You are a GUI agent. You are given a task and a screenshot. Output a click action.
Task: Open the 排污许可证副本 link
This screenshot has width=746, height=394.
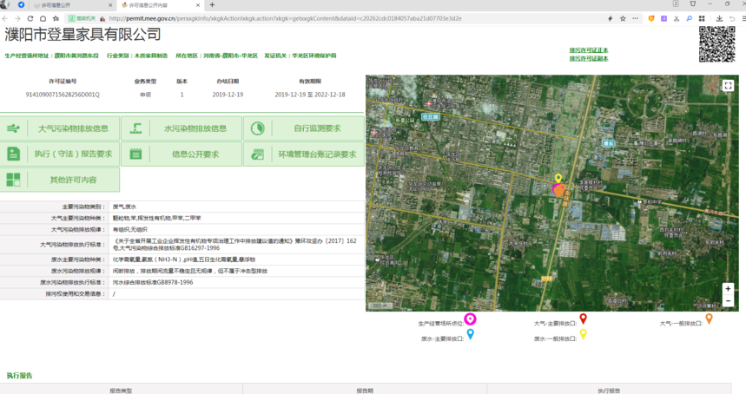point(589,59)
